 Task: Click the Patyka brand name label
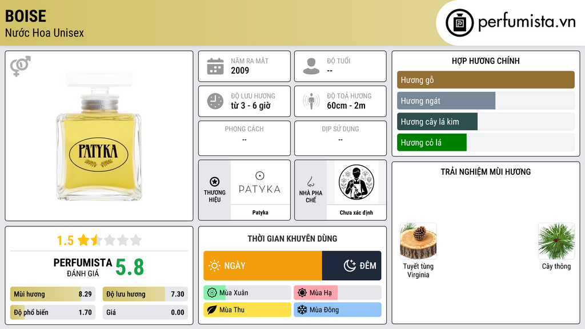(260, 212)
